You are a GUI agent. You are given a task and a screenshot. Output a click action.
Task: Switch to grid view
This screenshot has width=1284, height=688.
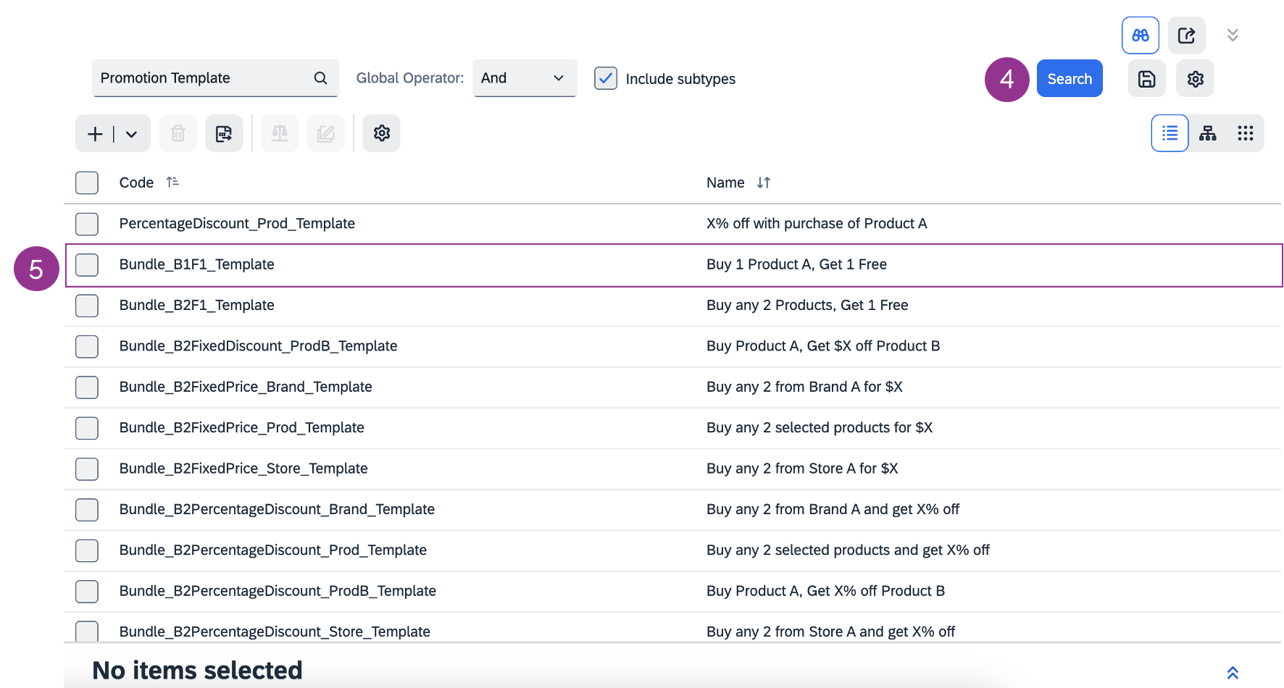click(1245, 133)
